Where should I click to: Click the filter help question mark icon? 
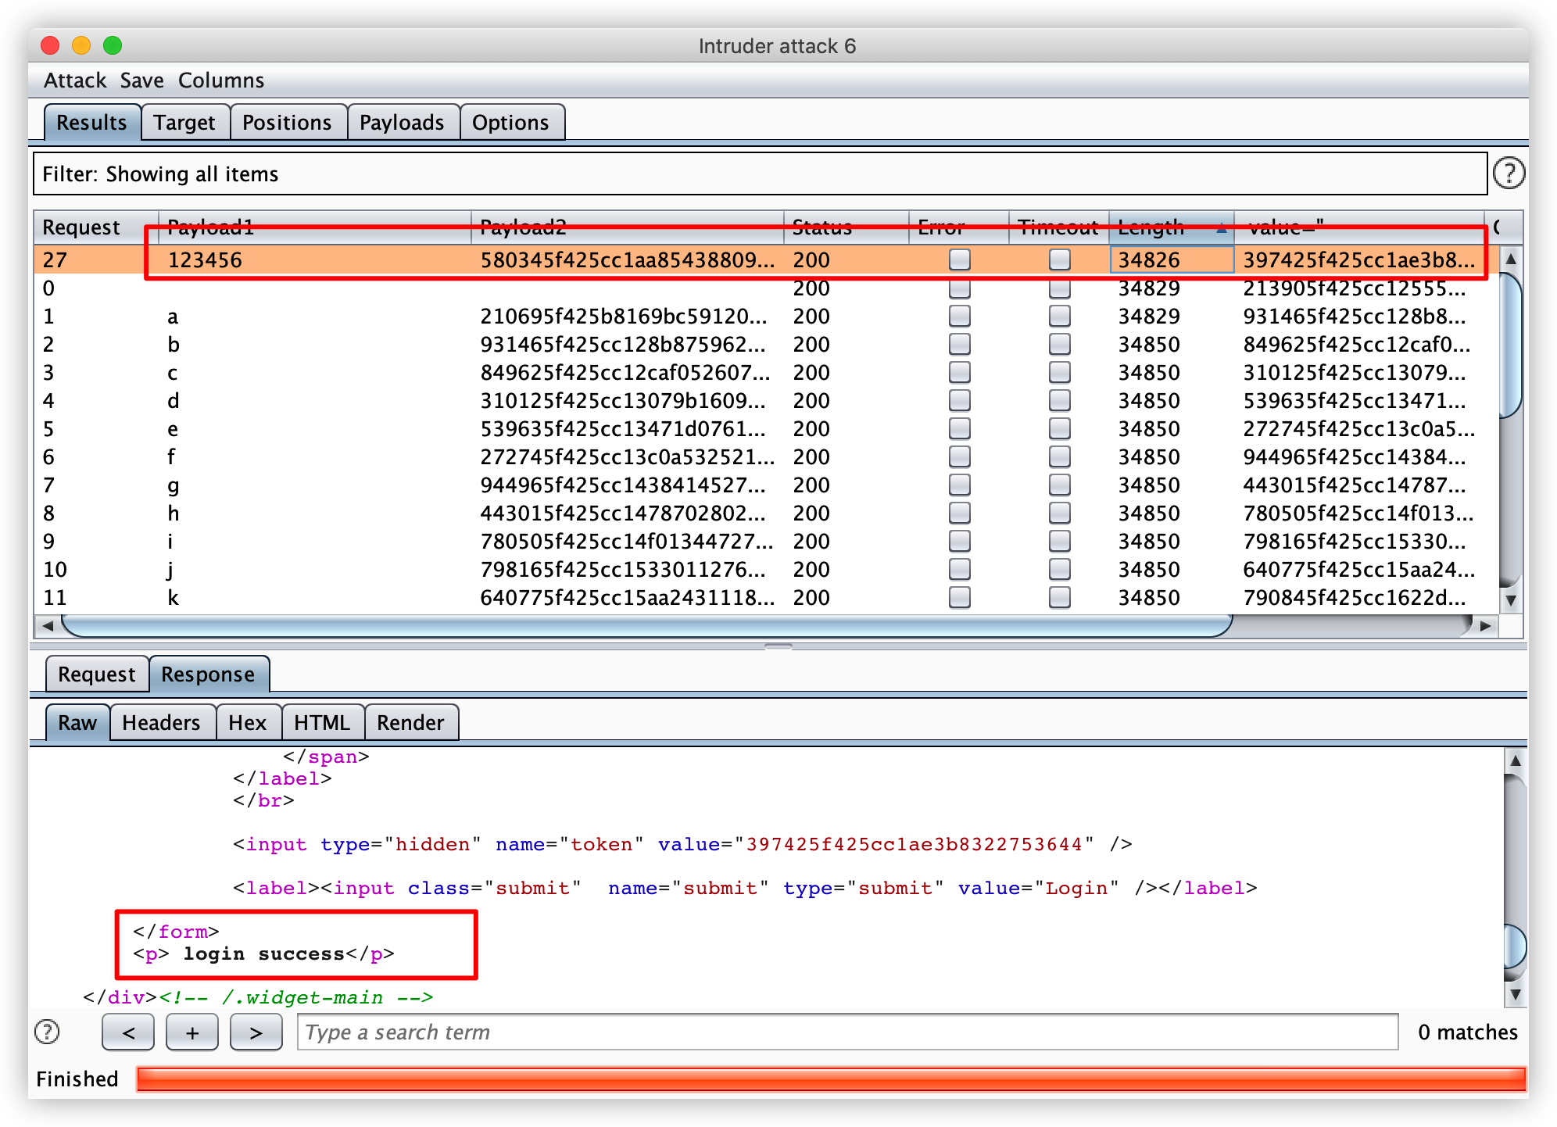click(x=1508, y=173)
